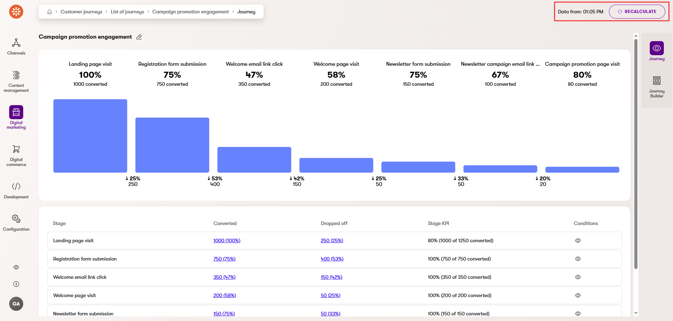This screenshot has width=673, height=321.
Task: Open the Channels section
Action: click(x=16, y=47)
